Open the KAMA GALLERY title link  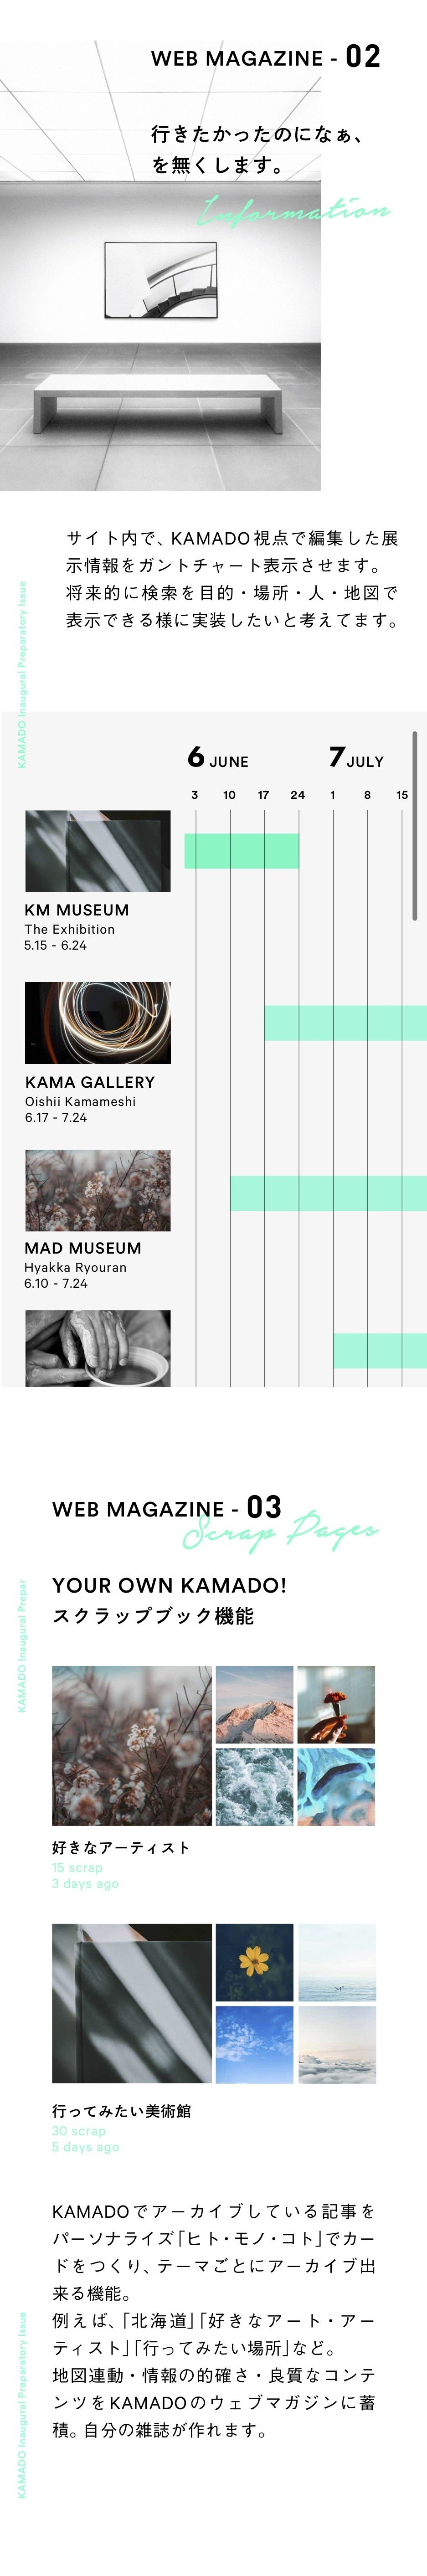[90, 1082]
